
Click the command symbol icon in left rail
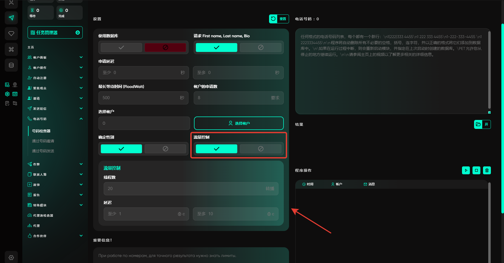point(11,49)
